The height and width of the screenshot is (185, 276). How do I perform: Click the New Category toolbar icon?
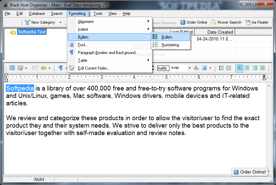(x=27, y=22)
